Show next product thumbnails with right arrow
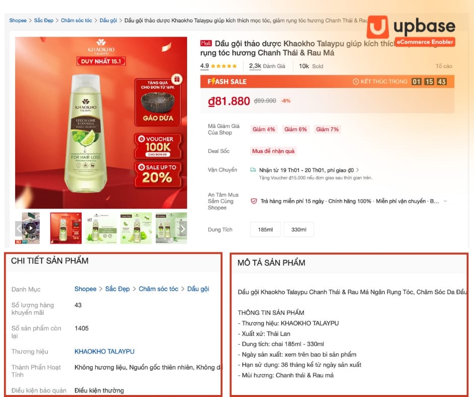The height and width of the screenshot is (397, 474). coord(182,229)
